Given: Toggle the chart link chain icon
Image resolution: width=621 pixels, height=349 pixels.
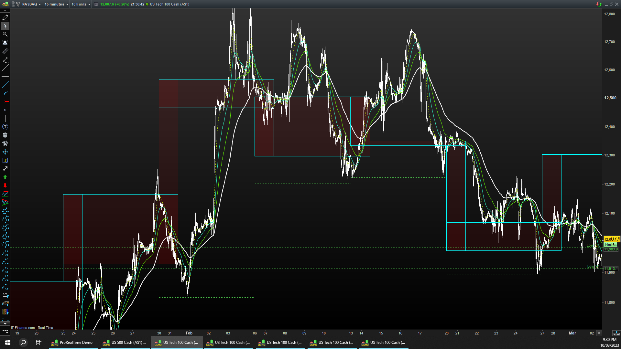Looking at the screenshot, I should point(13,4).
